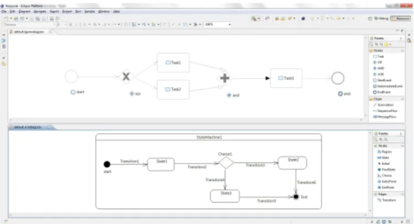Open the New wizard dropdown arrow
The width and height of the screenshot is (414, 224).
11,19
